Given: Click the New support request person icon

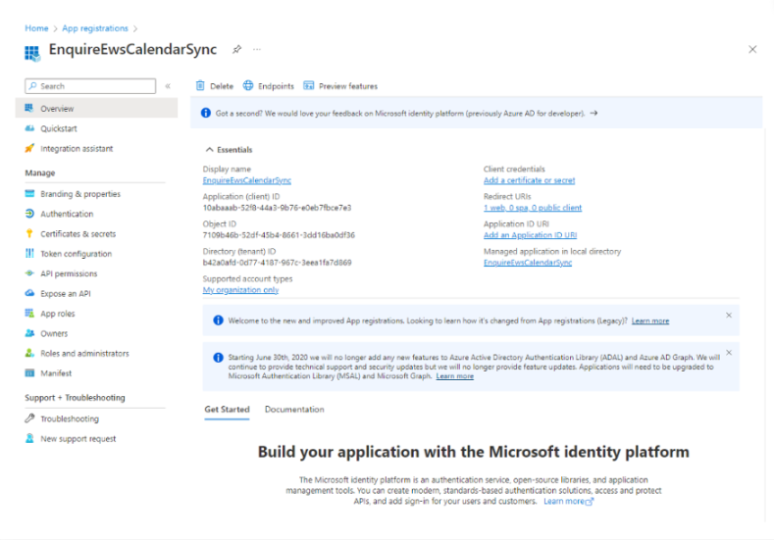Looking at the screenshot, I should 29,438.
